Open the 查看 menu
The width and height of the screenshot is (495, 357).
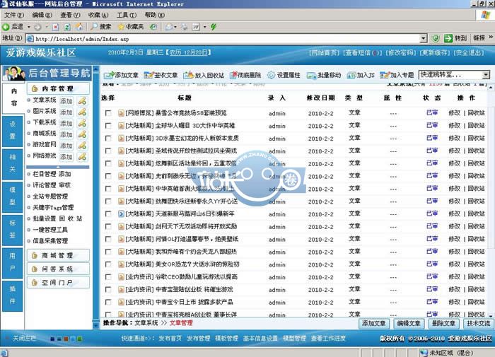[x=70, y=15]
